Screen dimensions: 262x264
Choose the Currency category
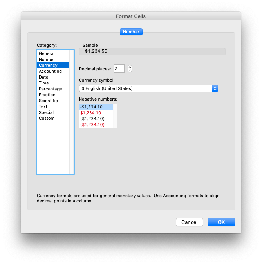53,65
